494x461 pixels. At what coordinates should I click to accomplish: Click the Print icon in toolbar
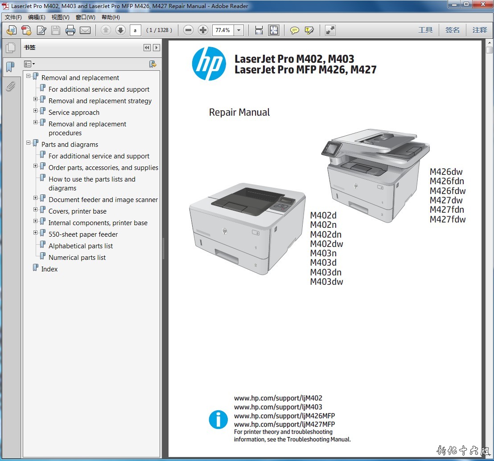coord(70,30)
